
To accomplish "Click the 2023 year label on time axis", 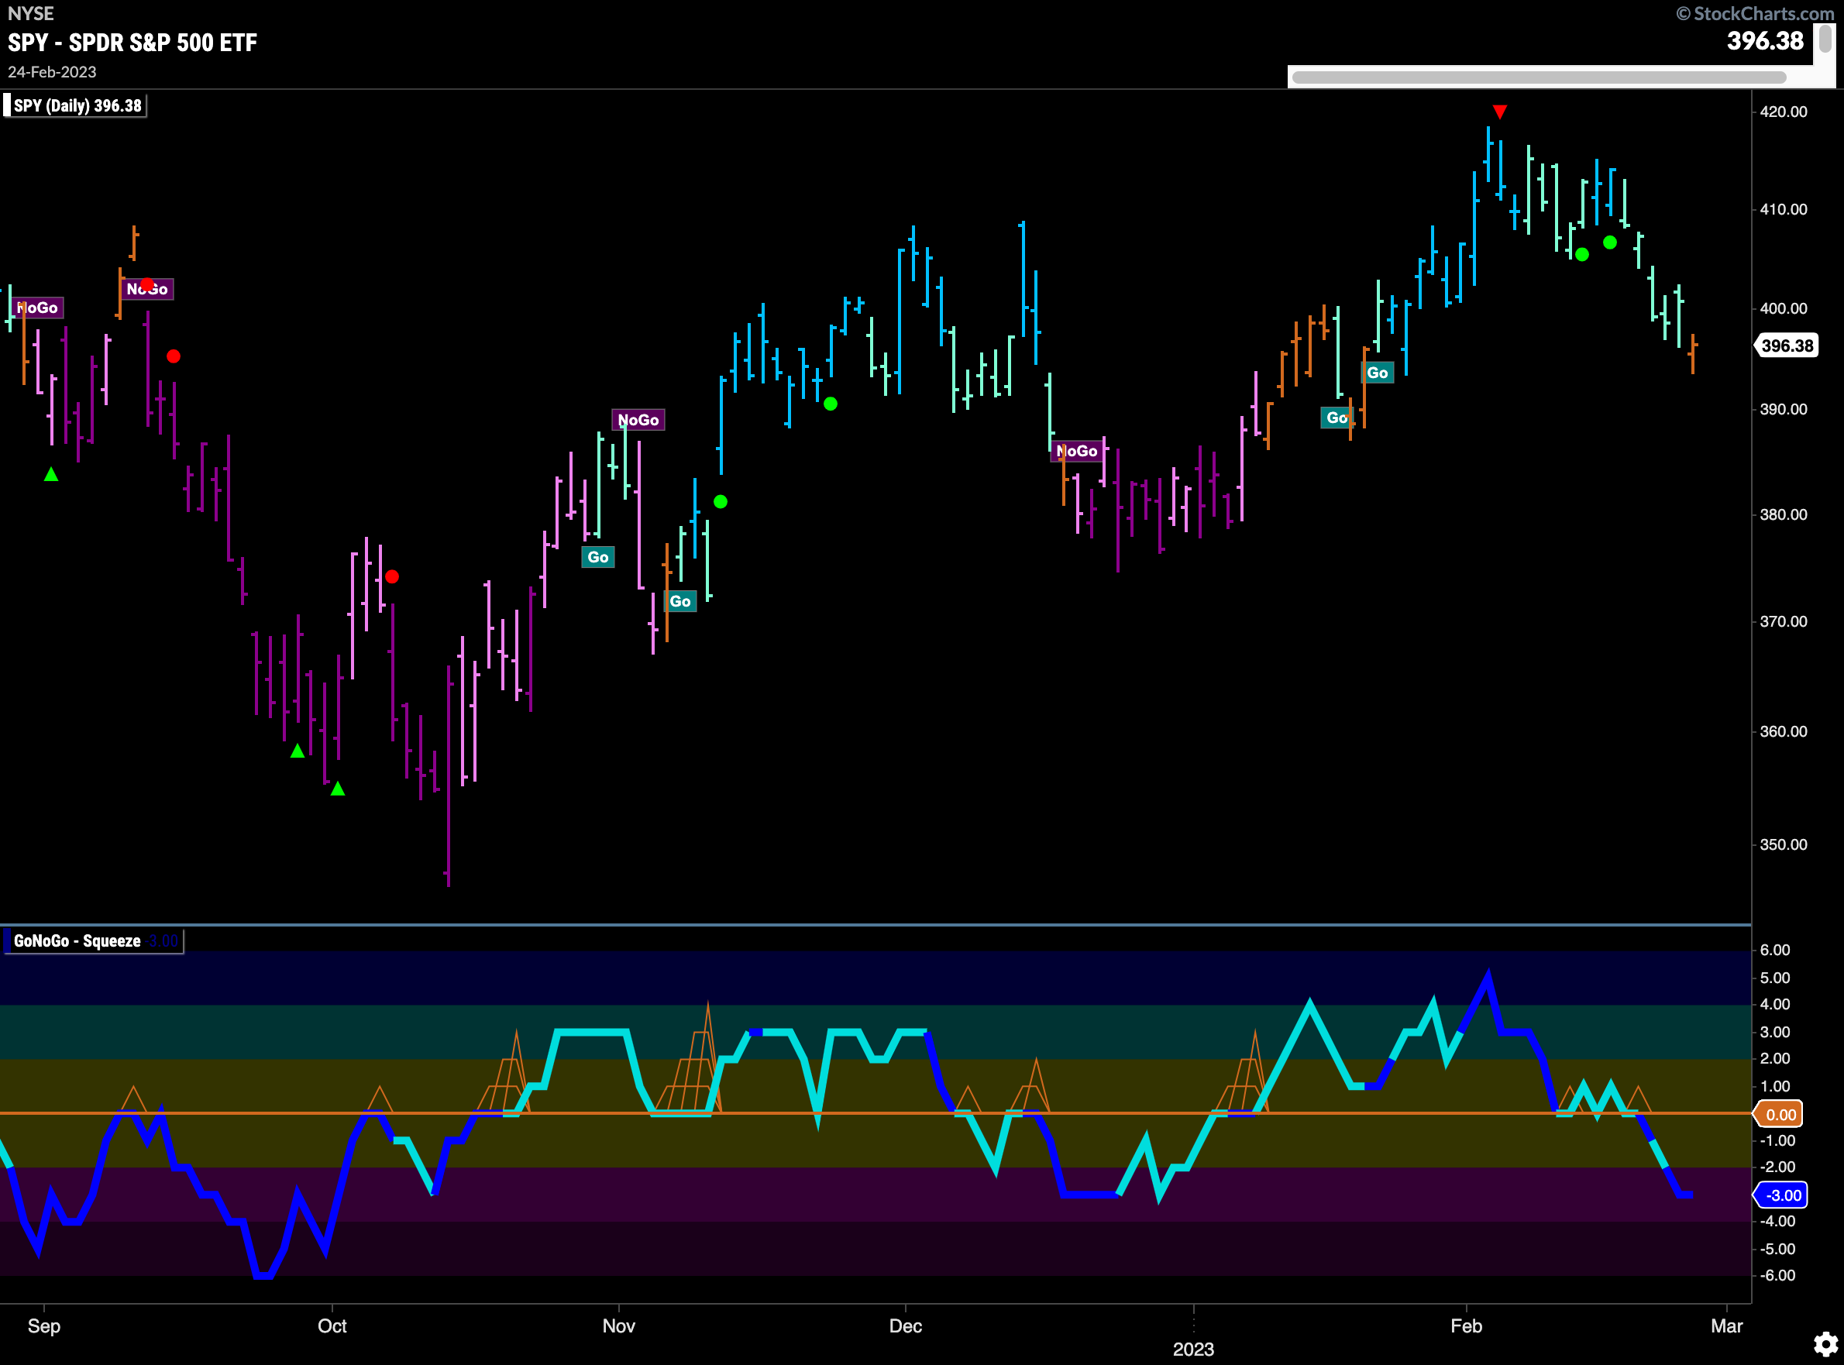I will (x=1193, y=1350).
